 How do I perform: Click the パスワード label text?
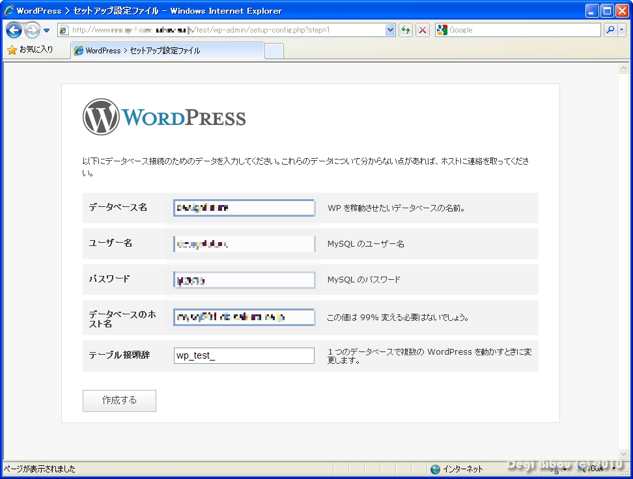[x=109, y=279]
